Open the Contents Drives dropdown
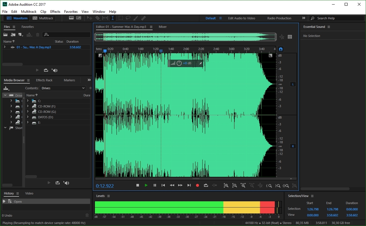 [63, 88]
